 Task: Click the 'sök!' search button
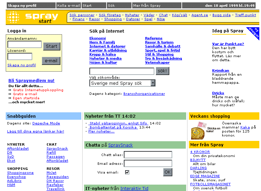pos(162,71)
